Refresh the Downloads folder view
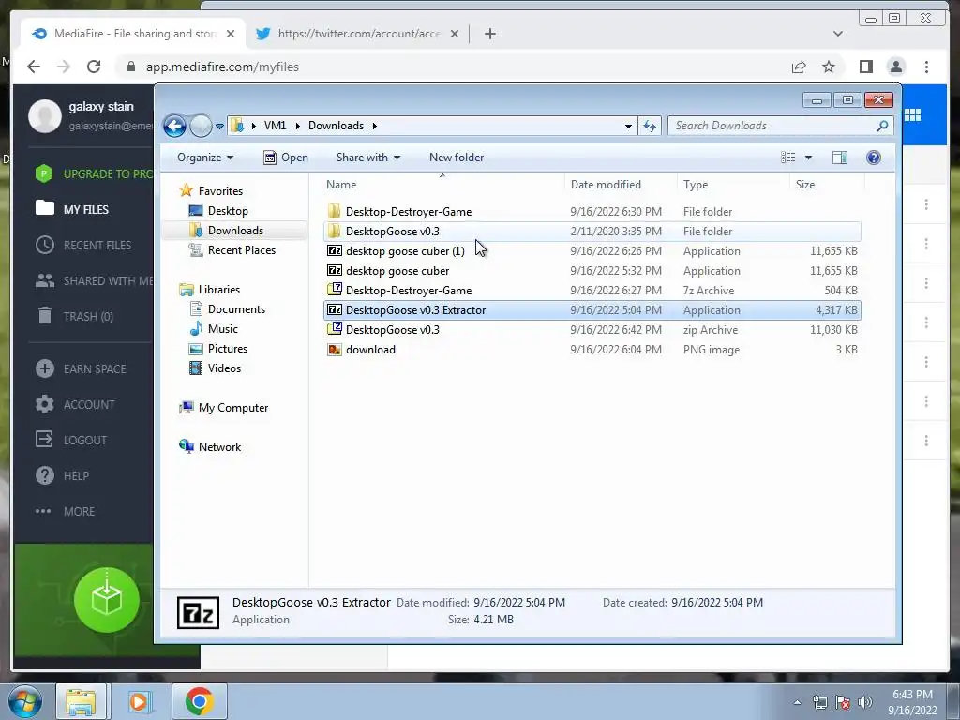The image size is (960, 720). pyautogui.click(x=649, y=127)
